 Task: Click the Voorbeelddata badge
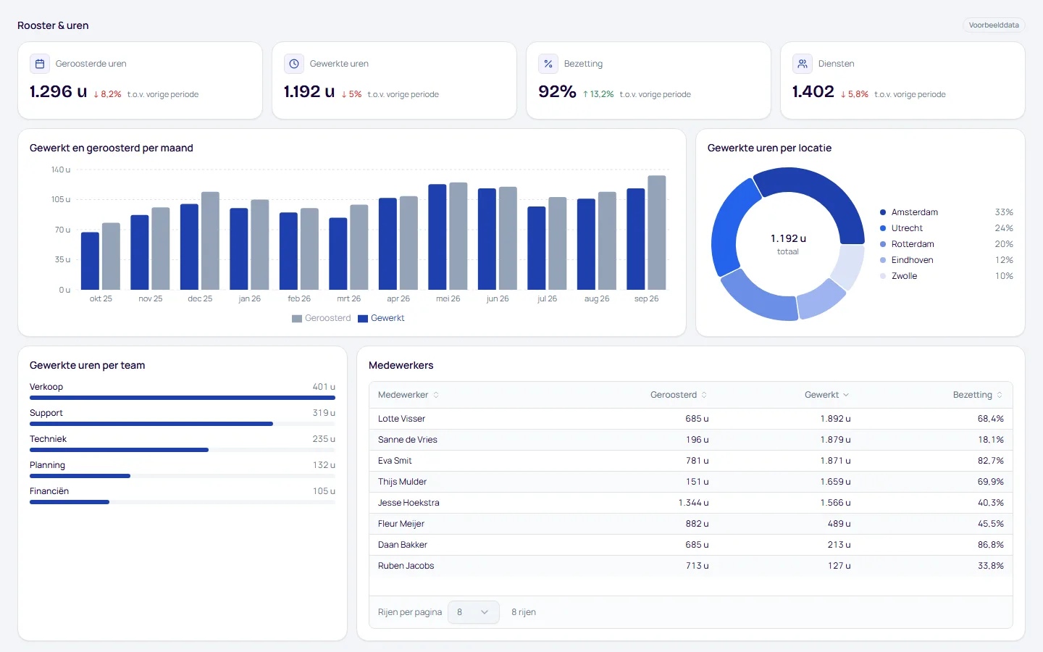coord(994,25)
